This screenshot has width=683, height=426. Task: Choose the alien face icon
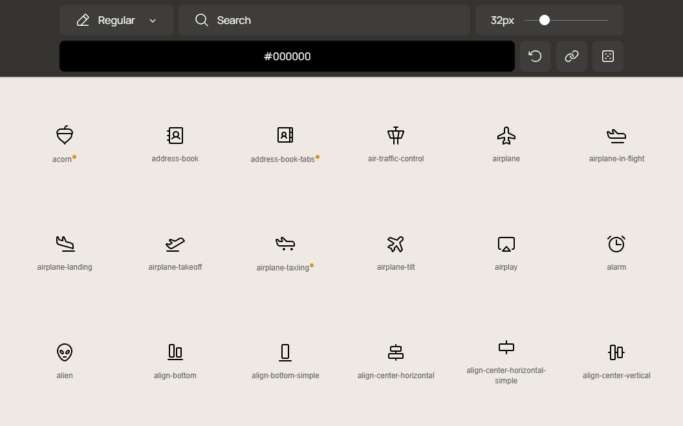click(65, 352)
